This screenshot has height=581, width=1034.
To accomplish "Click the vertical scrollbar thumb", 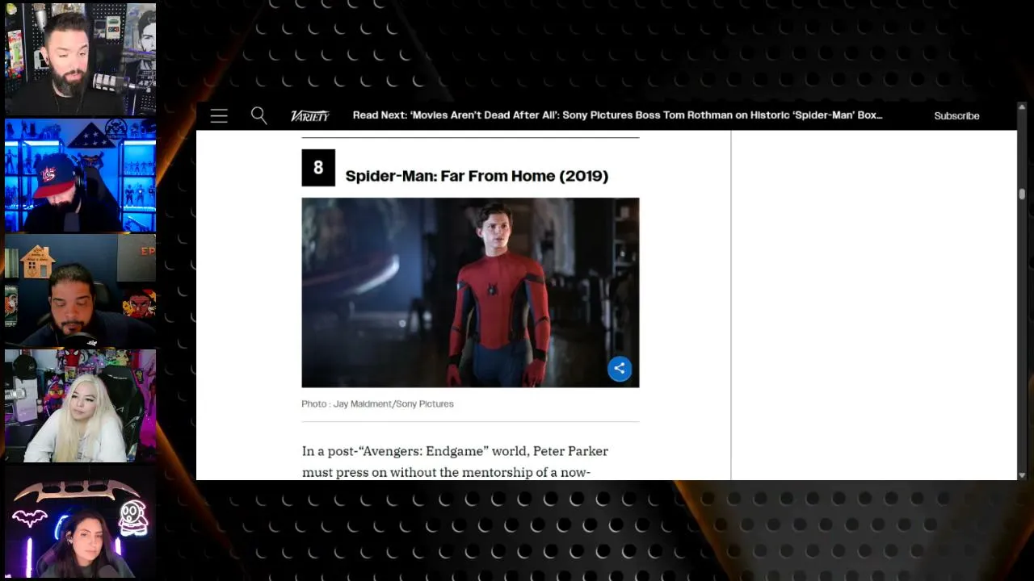I will [x=1022, y=194].
